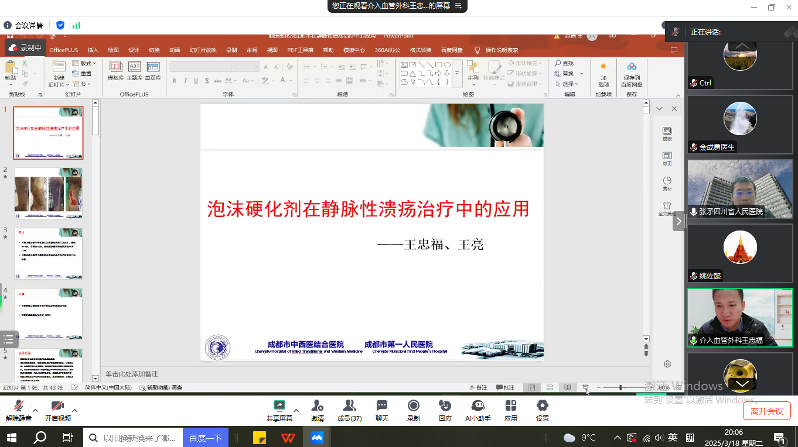Screen dimensions: 798x447
Task: Open Meeting Details at top left
Action: 23,25
